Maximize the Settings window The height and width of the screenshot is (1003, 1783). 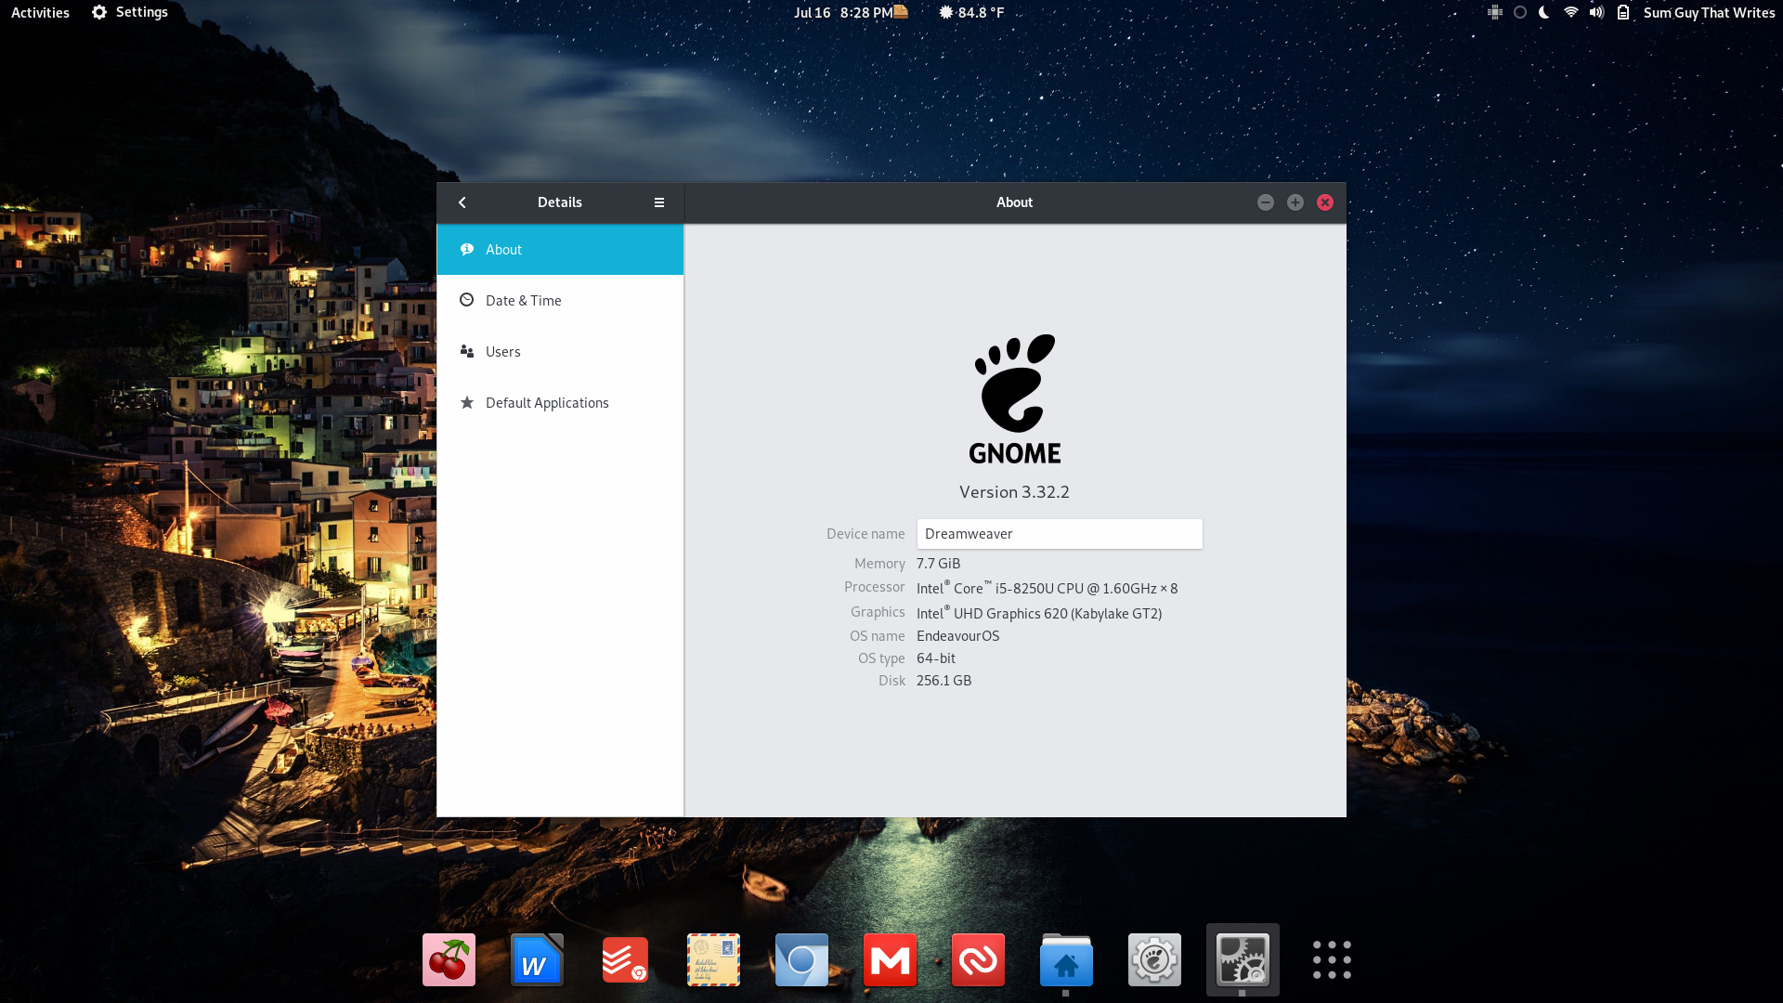click(1295, 202)
